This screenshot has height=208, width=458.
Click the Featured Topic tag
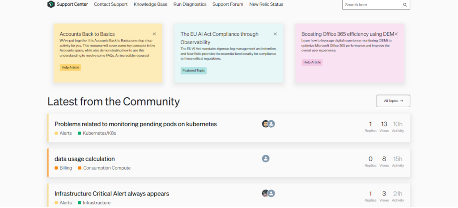[194, 71]
